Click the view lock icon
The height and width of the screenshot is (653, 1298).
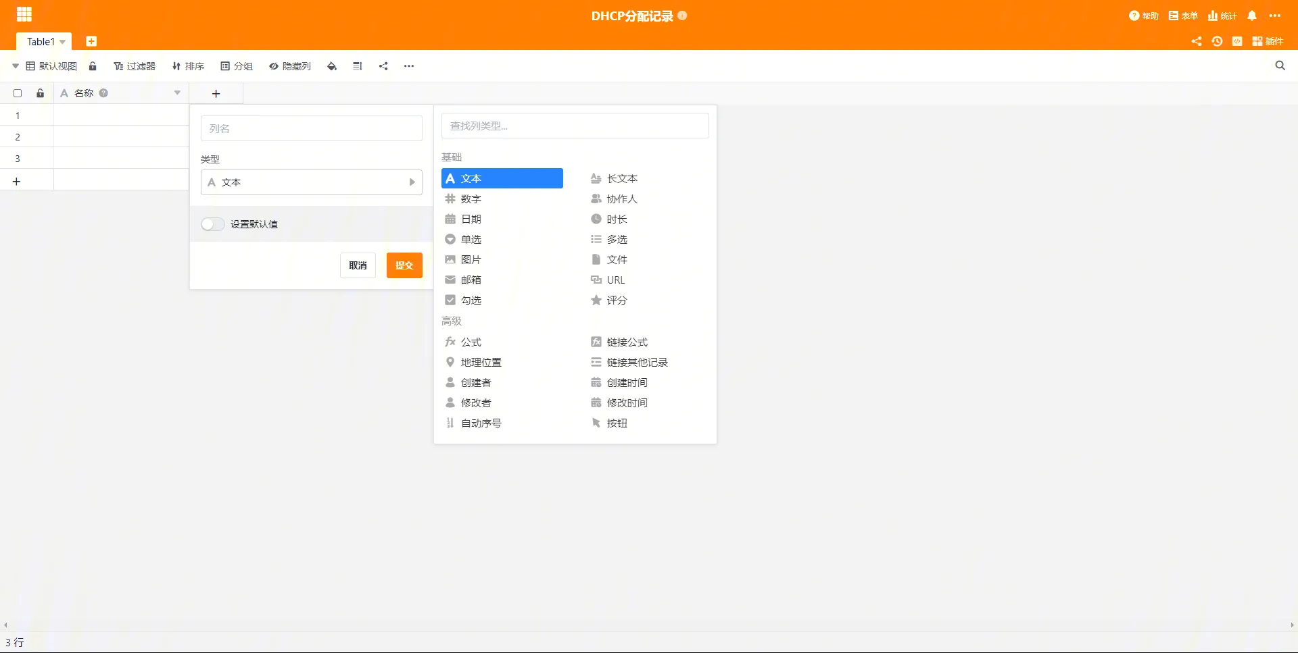tap(93, 66)
